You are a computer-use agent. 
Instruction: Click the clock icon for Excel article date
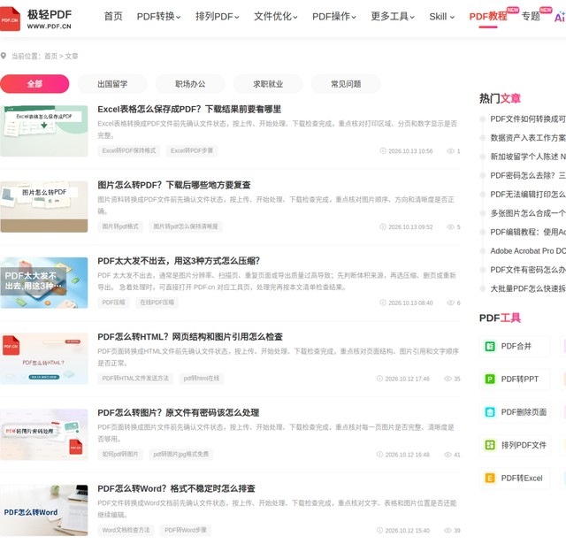click(x=383, y=151)
